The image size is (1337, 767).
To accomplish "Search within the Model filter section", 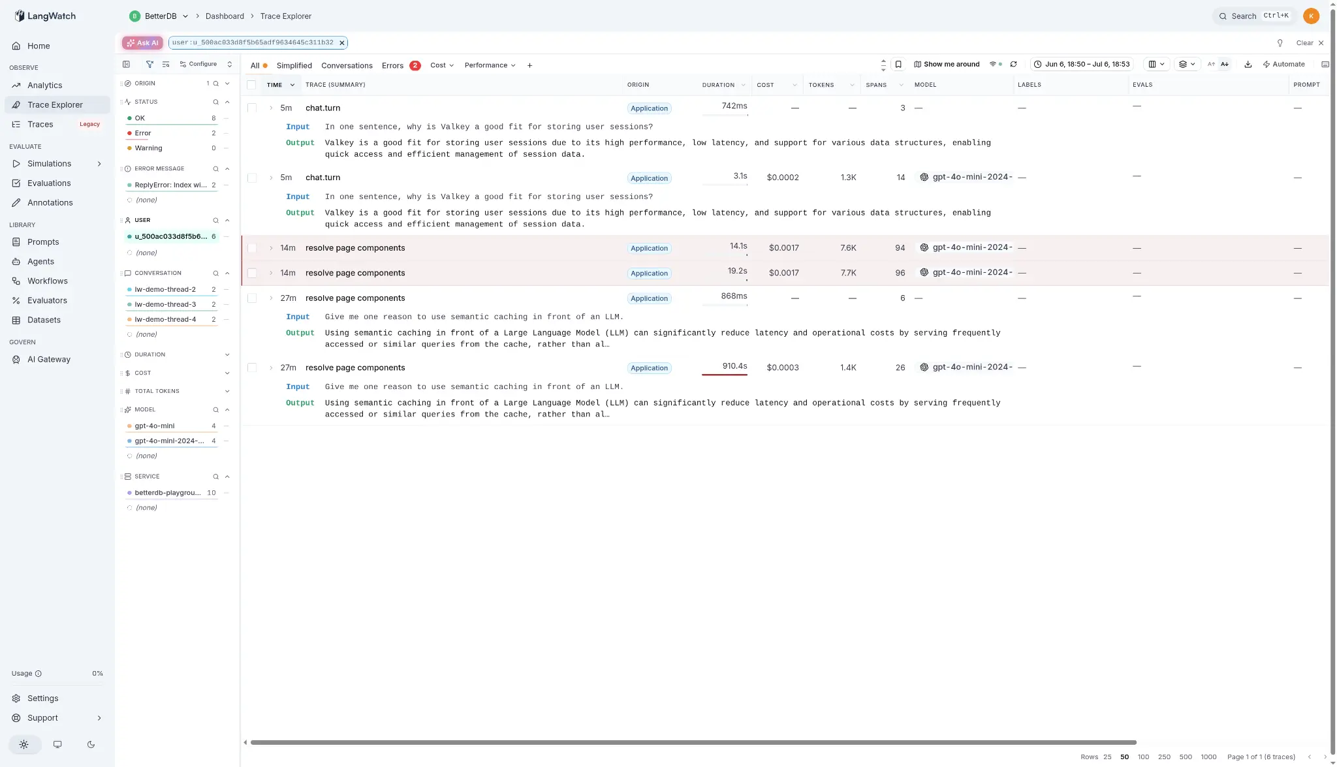I will 215,410.
